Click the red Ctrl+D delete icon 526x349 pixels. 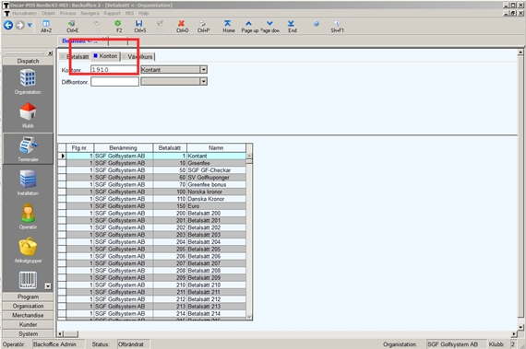point(181,23)
